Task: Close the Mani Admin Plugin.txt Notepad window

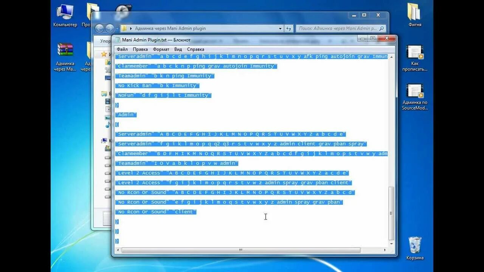Action: click(386, 39)
